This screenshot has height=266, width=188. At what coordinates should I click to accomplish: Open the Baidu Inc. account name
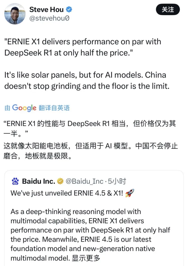38,181
